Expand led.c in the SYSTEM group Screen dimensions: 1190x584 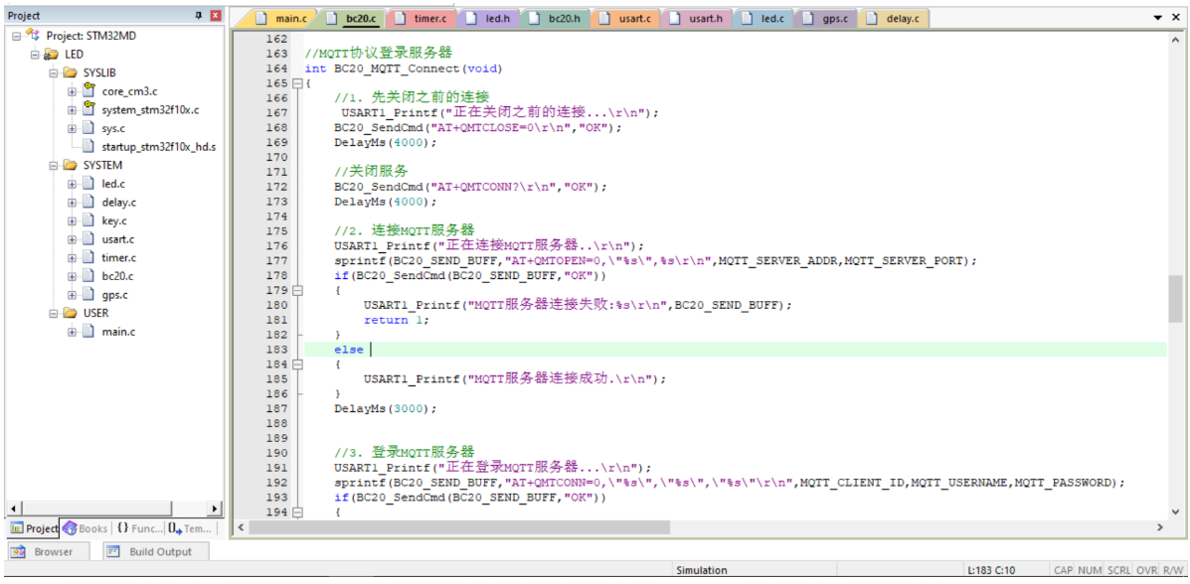[73, 184]
